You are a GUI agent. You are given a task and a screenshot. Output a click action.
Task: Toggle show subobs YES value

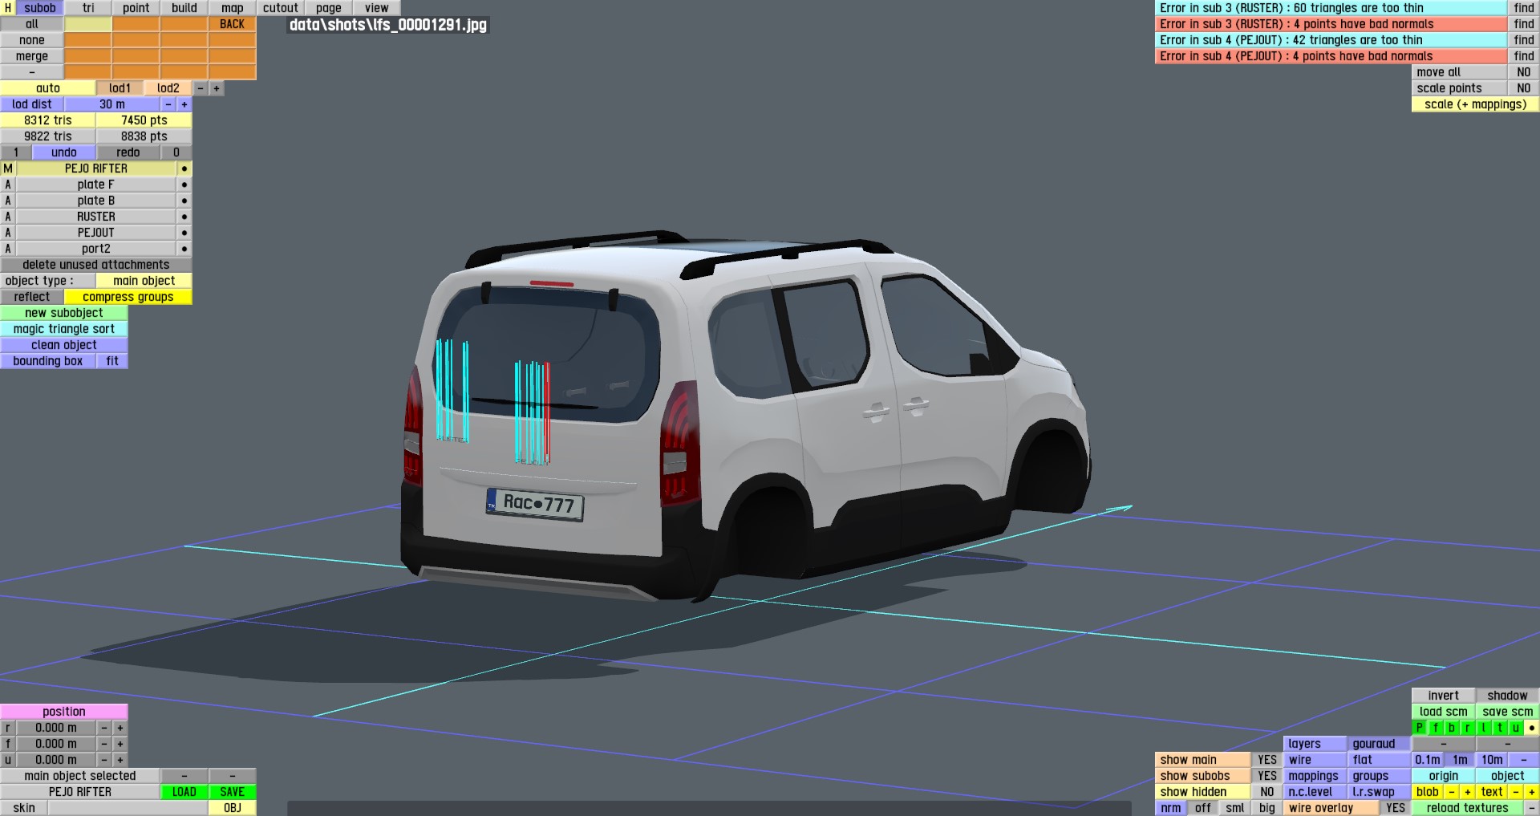click(x=1266, y=776)
